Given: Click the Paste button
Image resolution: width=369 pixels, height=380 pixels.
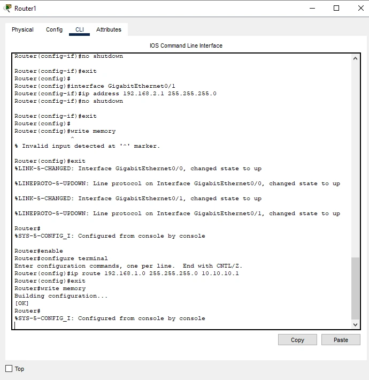Looking at the screenshot, I should coord(341,340).
